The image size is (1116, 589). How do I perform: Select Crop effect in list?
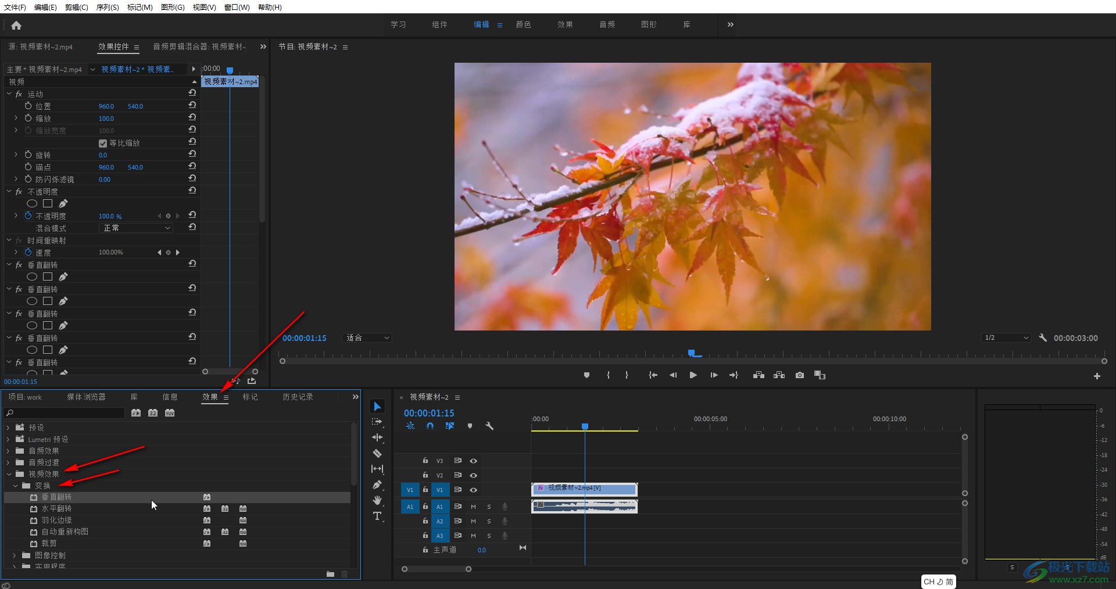pyautogui.click(x=49, y=543)
